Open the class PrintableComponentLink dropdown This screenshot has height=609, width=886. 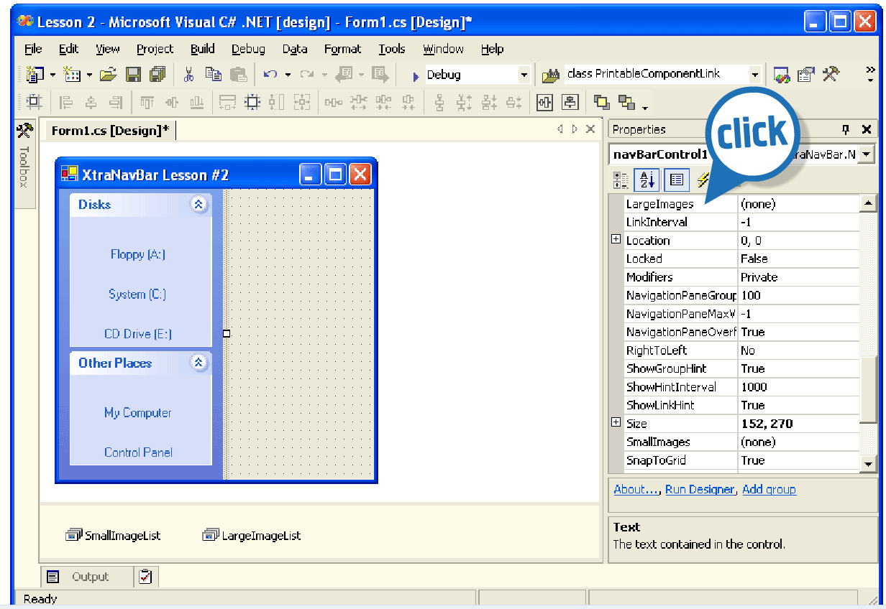[755, 75]
